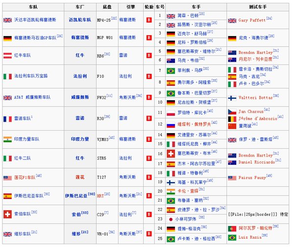Click the Australian flag beside 马克·韦伯
Viewport: 294px width, 247px height.
(x=171, y=61)
